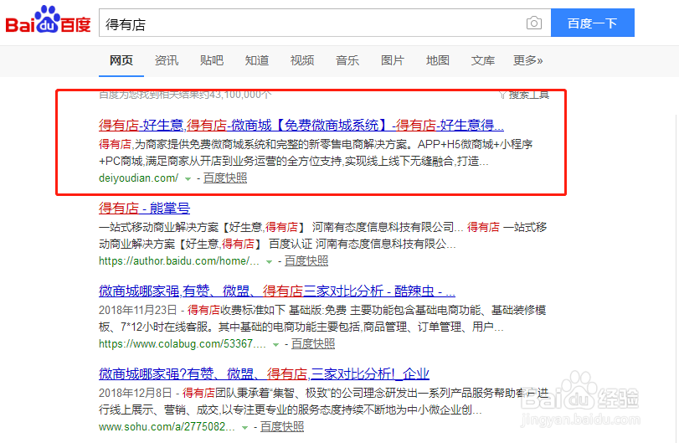Open result 微商城哪家强?有赞、微盟、得有店,三家对比分析!_企业
This screenshot has width=679, height=443.
(x=265, y=373)
